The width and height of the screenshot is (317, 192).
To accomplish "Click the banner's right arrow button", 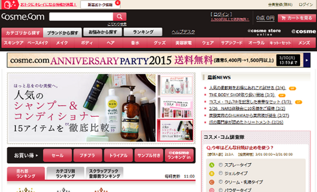I will (307, 60).
